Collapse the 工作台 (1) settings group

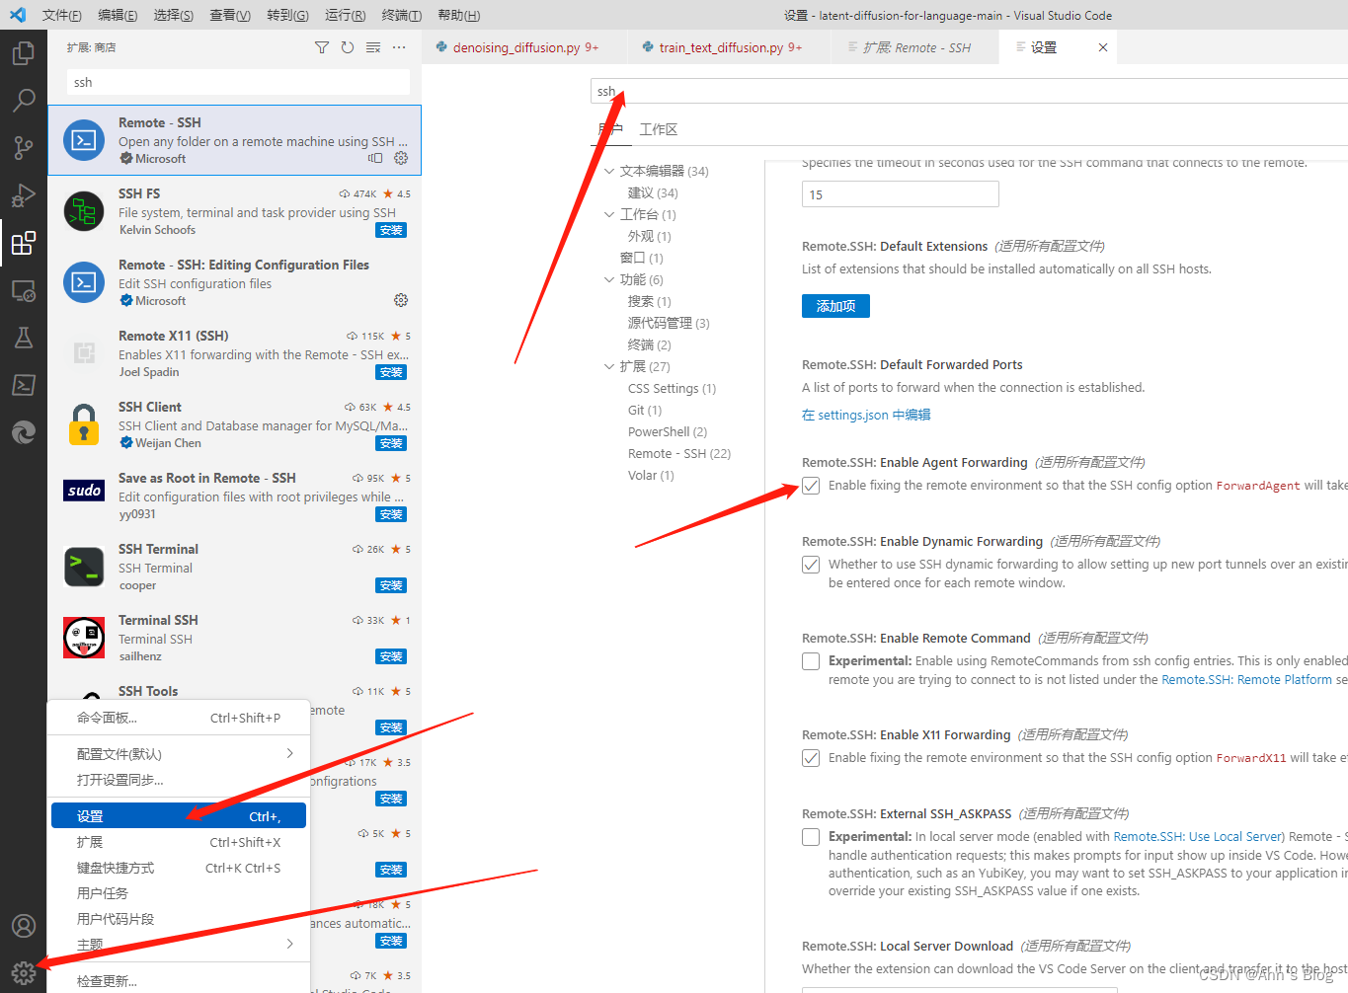pos(609,214)
